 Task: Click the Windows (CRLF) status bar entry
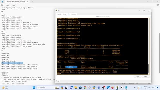pyautogui.click(x=134, y=84)
